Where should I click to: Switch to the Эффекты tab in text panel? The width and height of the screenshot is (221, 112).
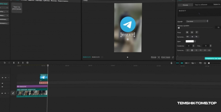[x=217, y=4]
